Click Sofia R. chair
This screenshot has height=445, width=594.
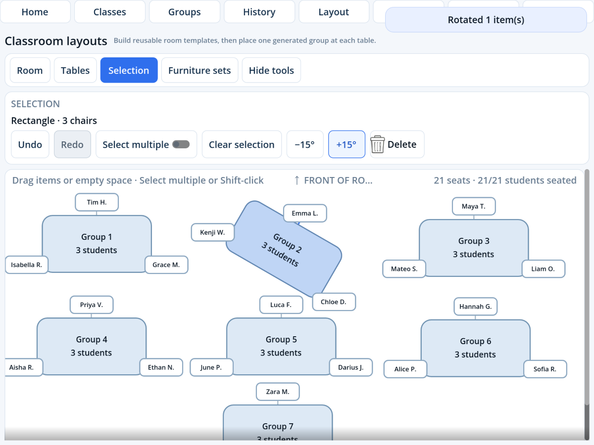coord(545,369)
